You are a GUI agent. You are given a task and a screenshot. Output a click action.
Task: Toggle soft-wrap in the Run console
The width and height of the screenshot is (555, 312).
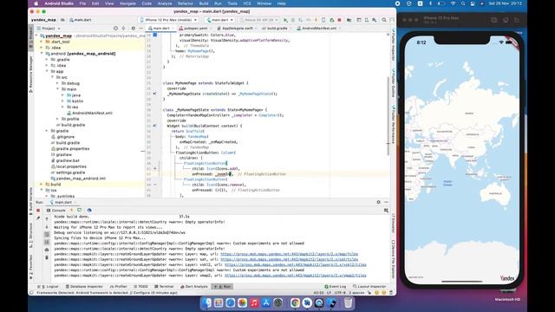pos(47,235)
